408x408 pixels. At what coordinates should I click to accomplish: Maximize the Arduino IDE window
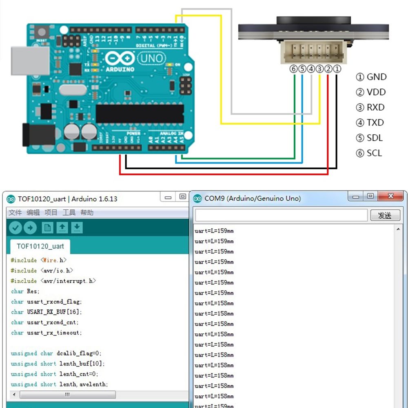click(x=182, y=197)
